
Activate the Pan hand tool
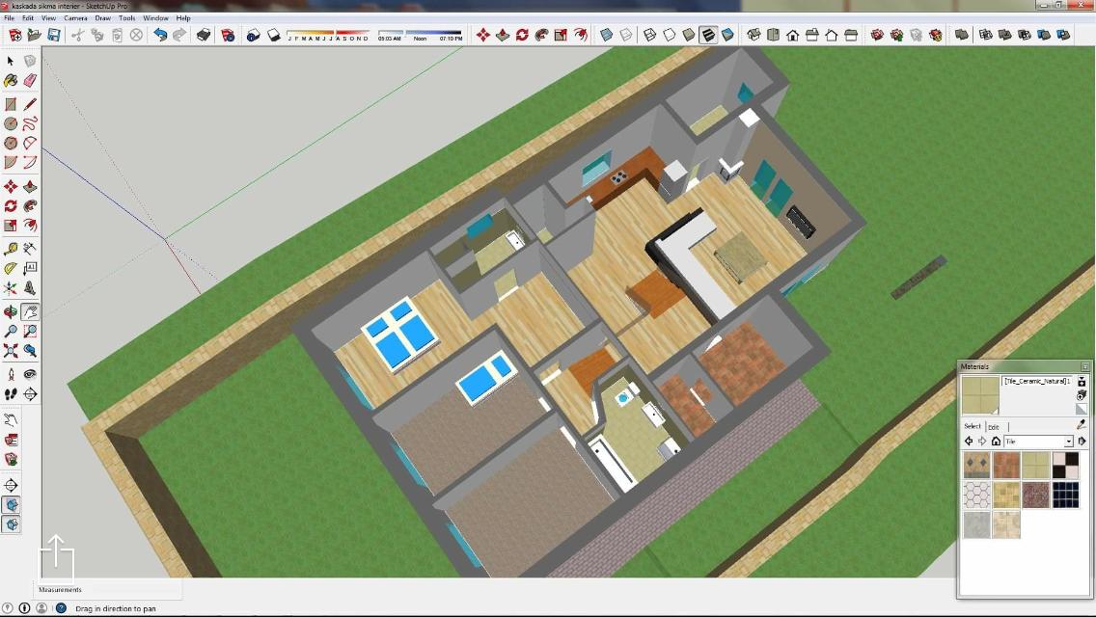pos(30,311)
